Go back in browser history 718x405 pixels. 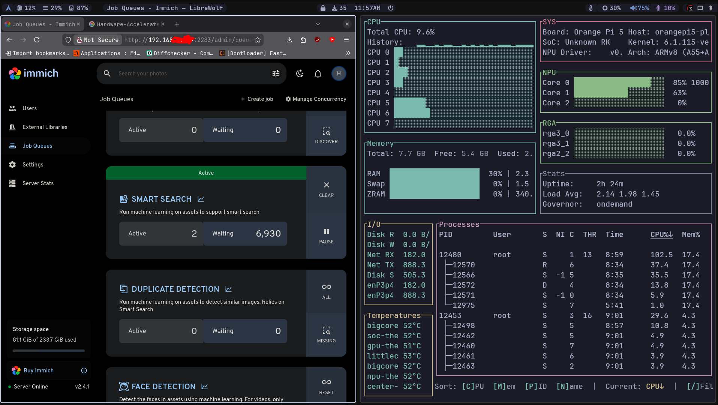pos(10,40)
